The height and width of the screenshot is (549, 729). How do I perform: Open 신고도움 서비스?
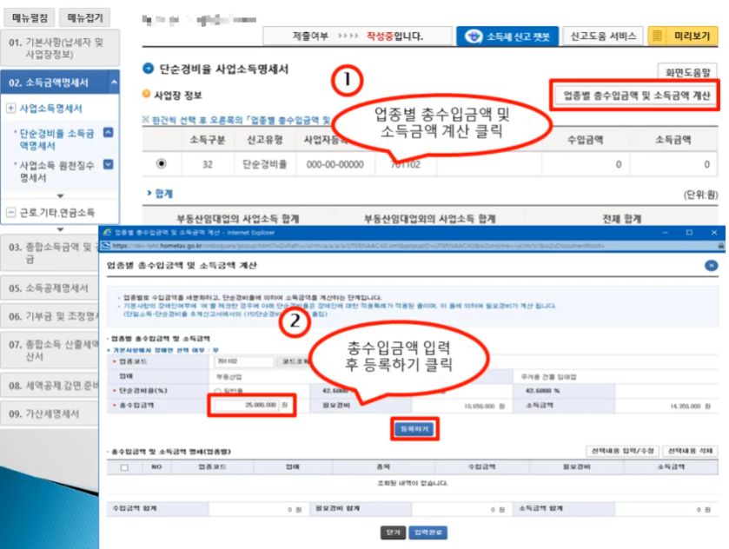[603, 36]
